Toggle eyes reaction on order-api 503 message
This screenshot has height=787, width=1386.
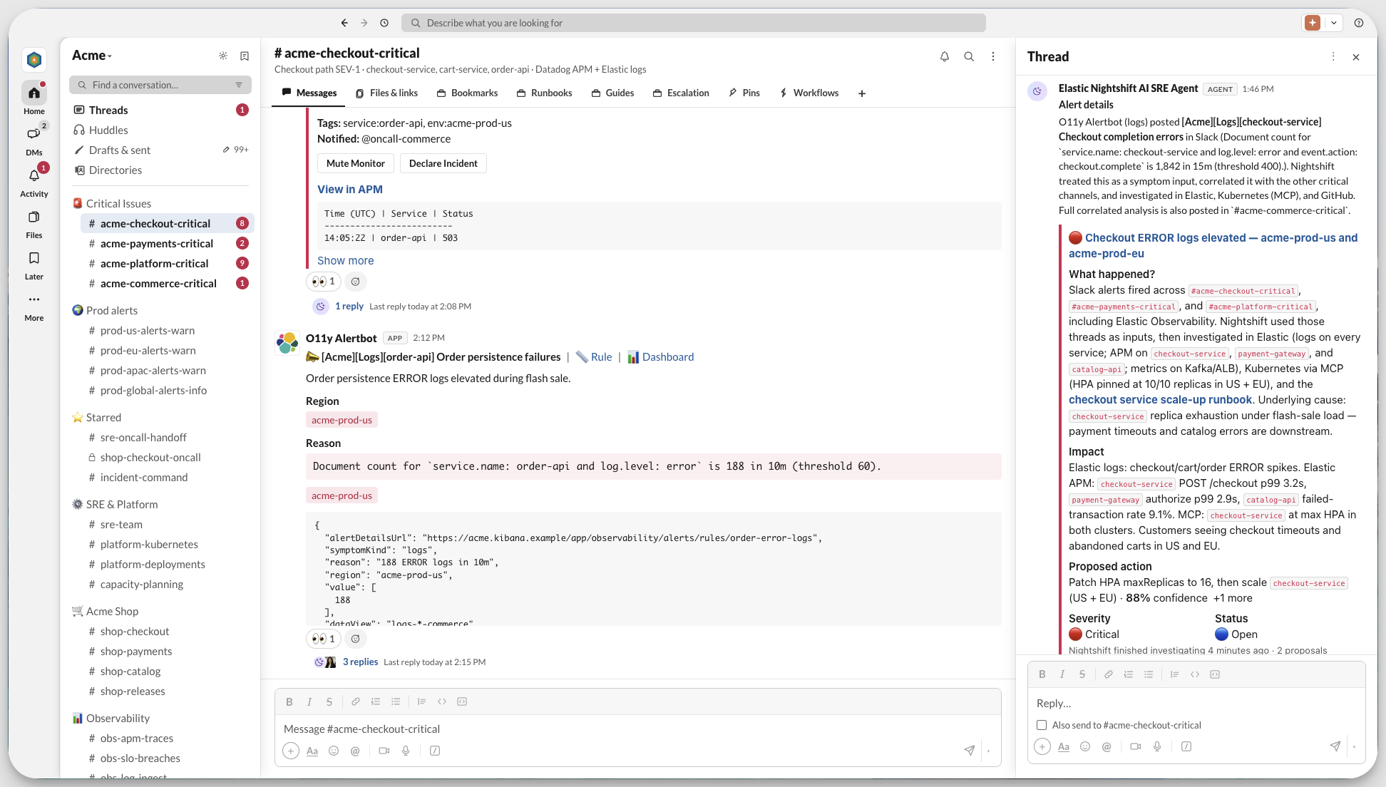click(x=324, y=281)
